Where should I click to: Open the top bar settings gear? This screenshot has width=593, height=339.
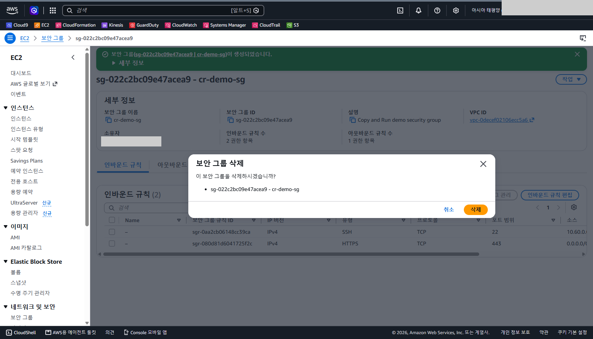tap(456, 10)
